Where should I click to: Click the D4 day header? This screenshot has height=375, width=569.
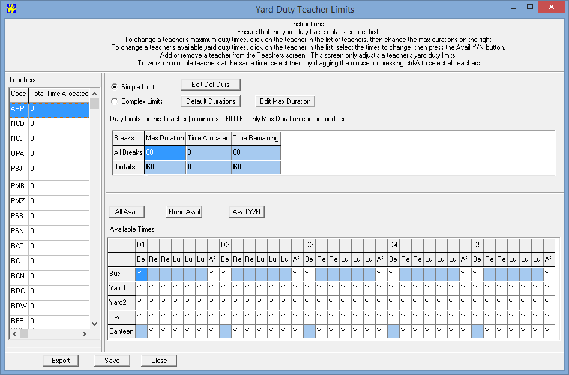click(x=393, y=245)
